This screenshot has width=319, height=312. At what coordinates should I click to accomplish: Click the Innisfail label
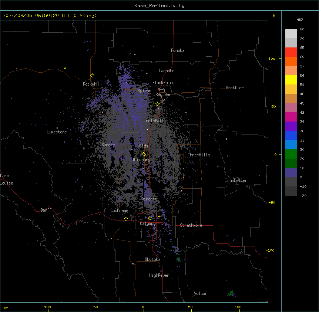click(154, 121)
